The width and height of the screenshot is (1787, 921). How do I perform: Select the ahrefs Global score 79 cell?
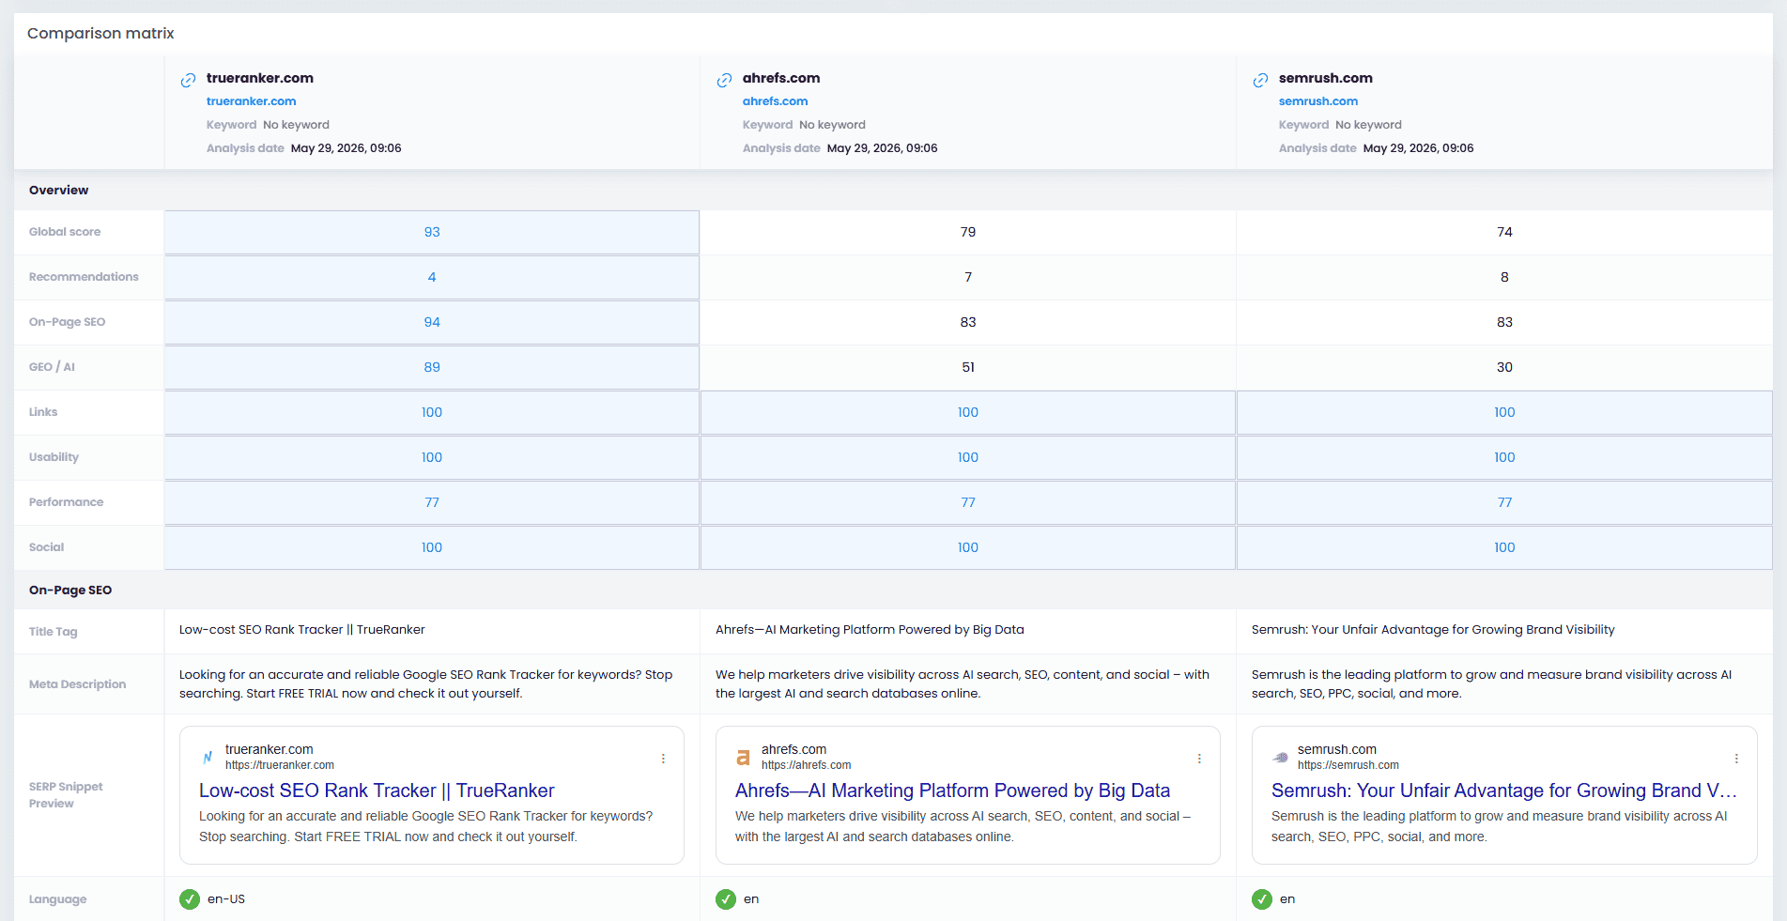pyautogui.click(x=968, y=232)
